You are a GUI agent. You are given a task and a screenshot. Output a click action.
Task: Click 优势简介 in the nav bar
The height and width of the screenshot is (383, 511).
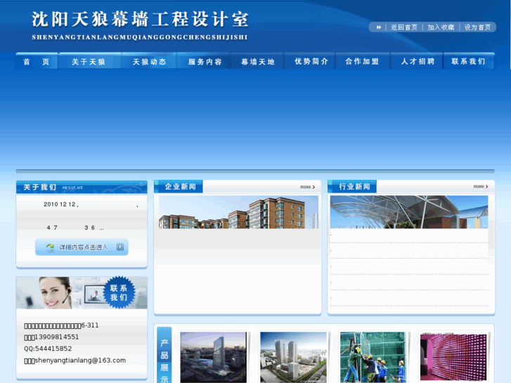(x=311, y=61)
